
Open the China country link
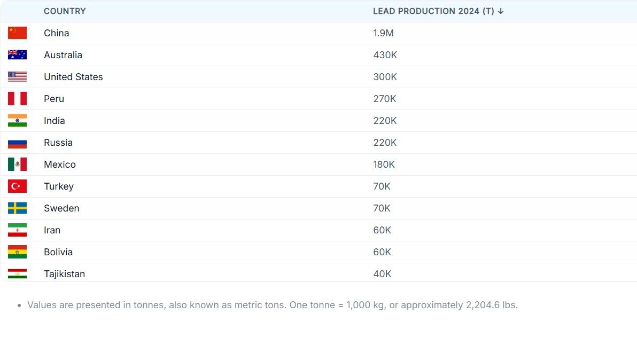click(57, 33)
